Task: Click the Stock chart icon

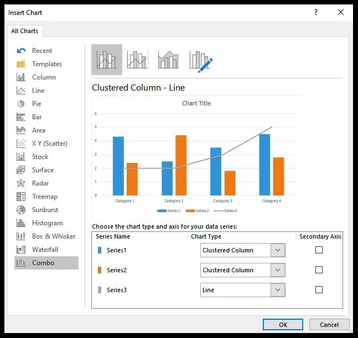Action: (x=21, y=157)
